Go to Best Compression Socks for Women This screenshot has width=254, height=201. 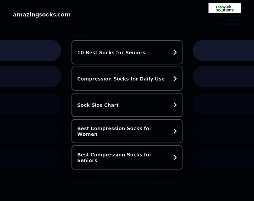point(114,131)
